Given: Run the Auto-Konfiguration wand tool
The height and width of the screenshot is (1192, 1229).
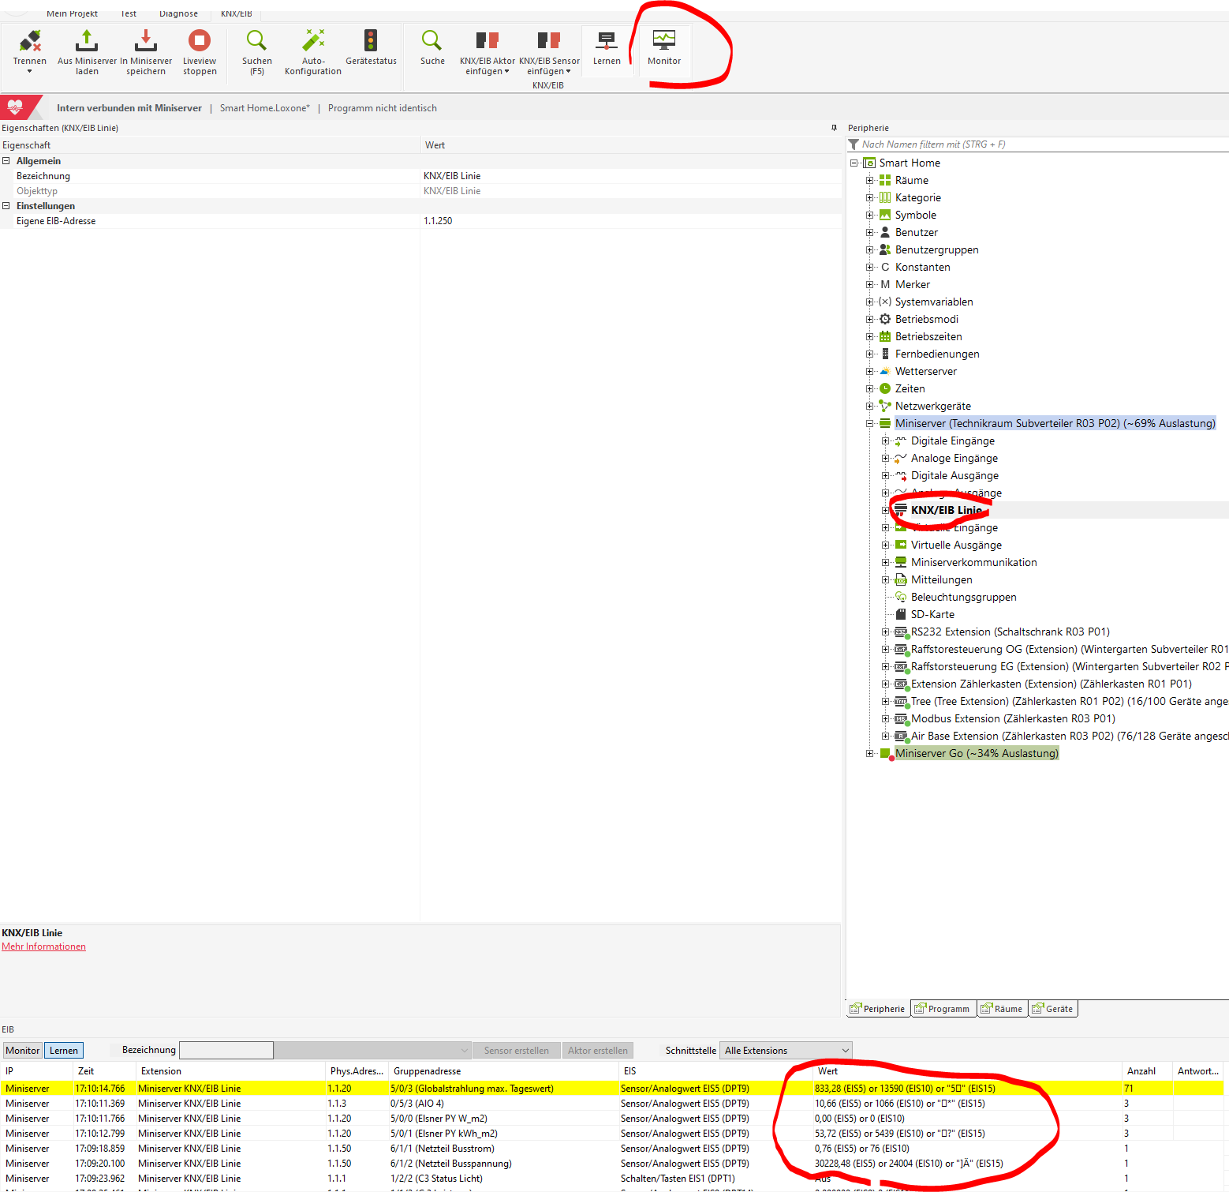Looking at the screenshot, I should point(313,52).
